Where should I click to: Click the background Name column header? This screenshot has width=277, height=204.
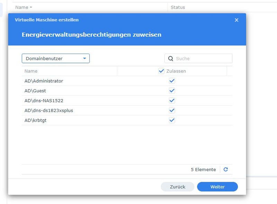point(21,7)
